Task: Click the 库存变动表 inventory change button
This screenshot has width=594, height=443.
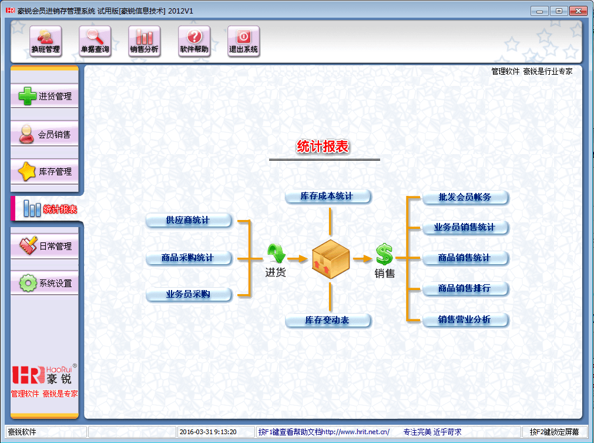Action: click(327, 320)
